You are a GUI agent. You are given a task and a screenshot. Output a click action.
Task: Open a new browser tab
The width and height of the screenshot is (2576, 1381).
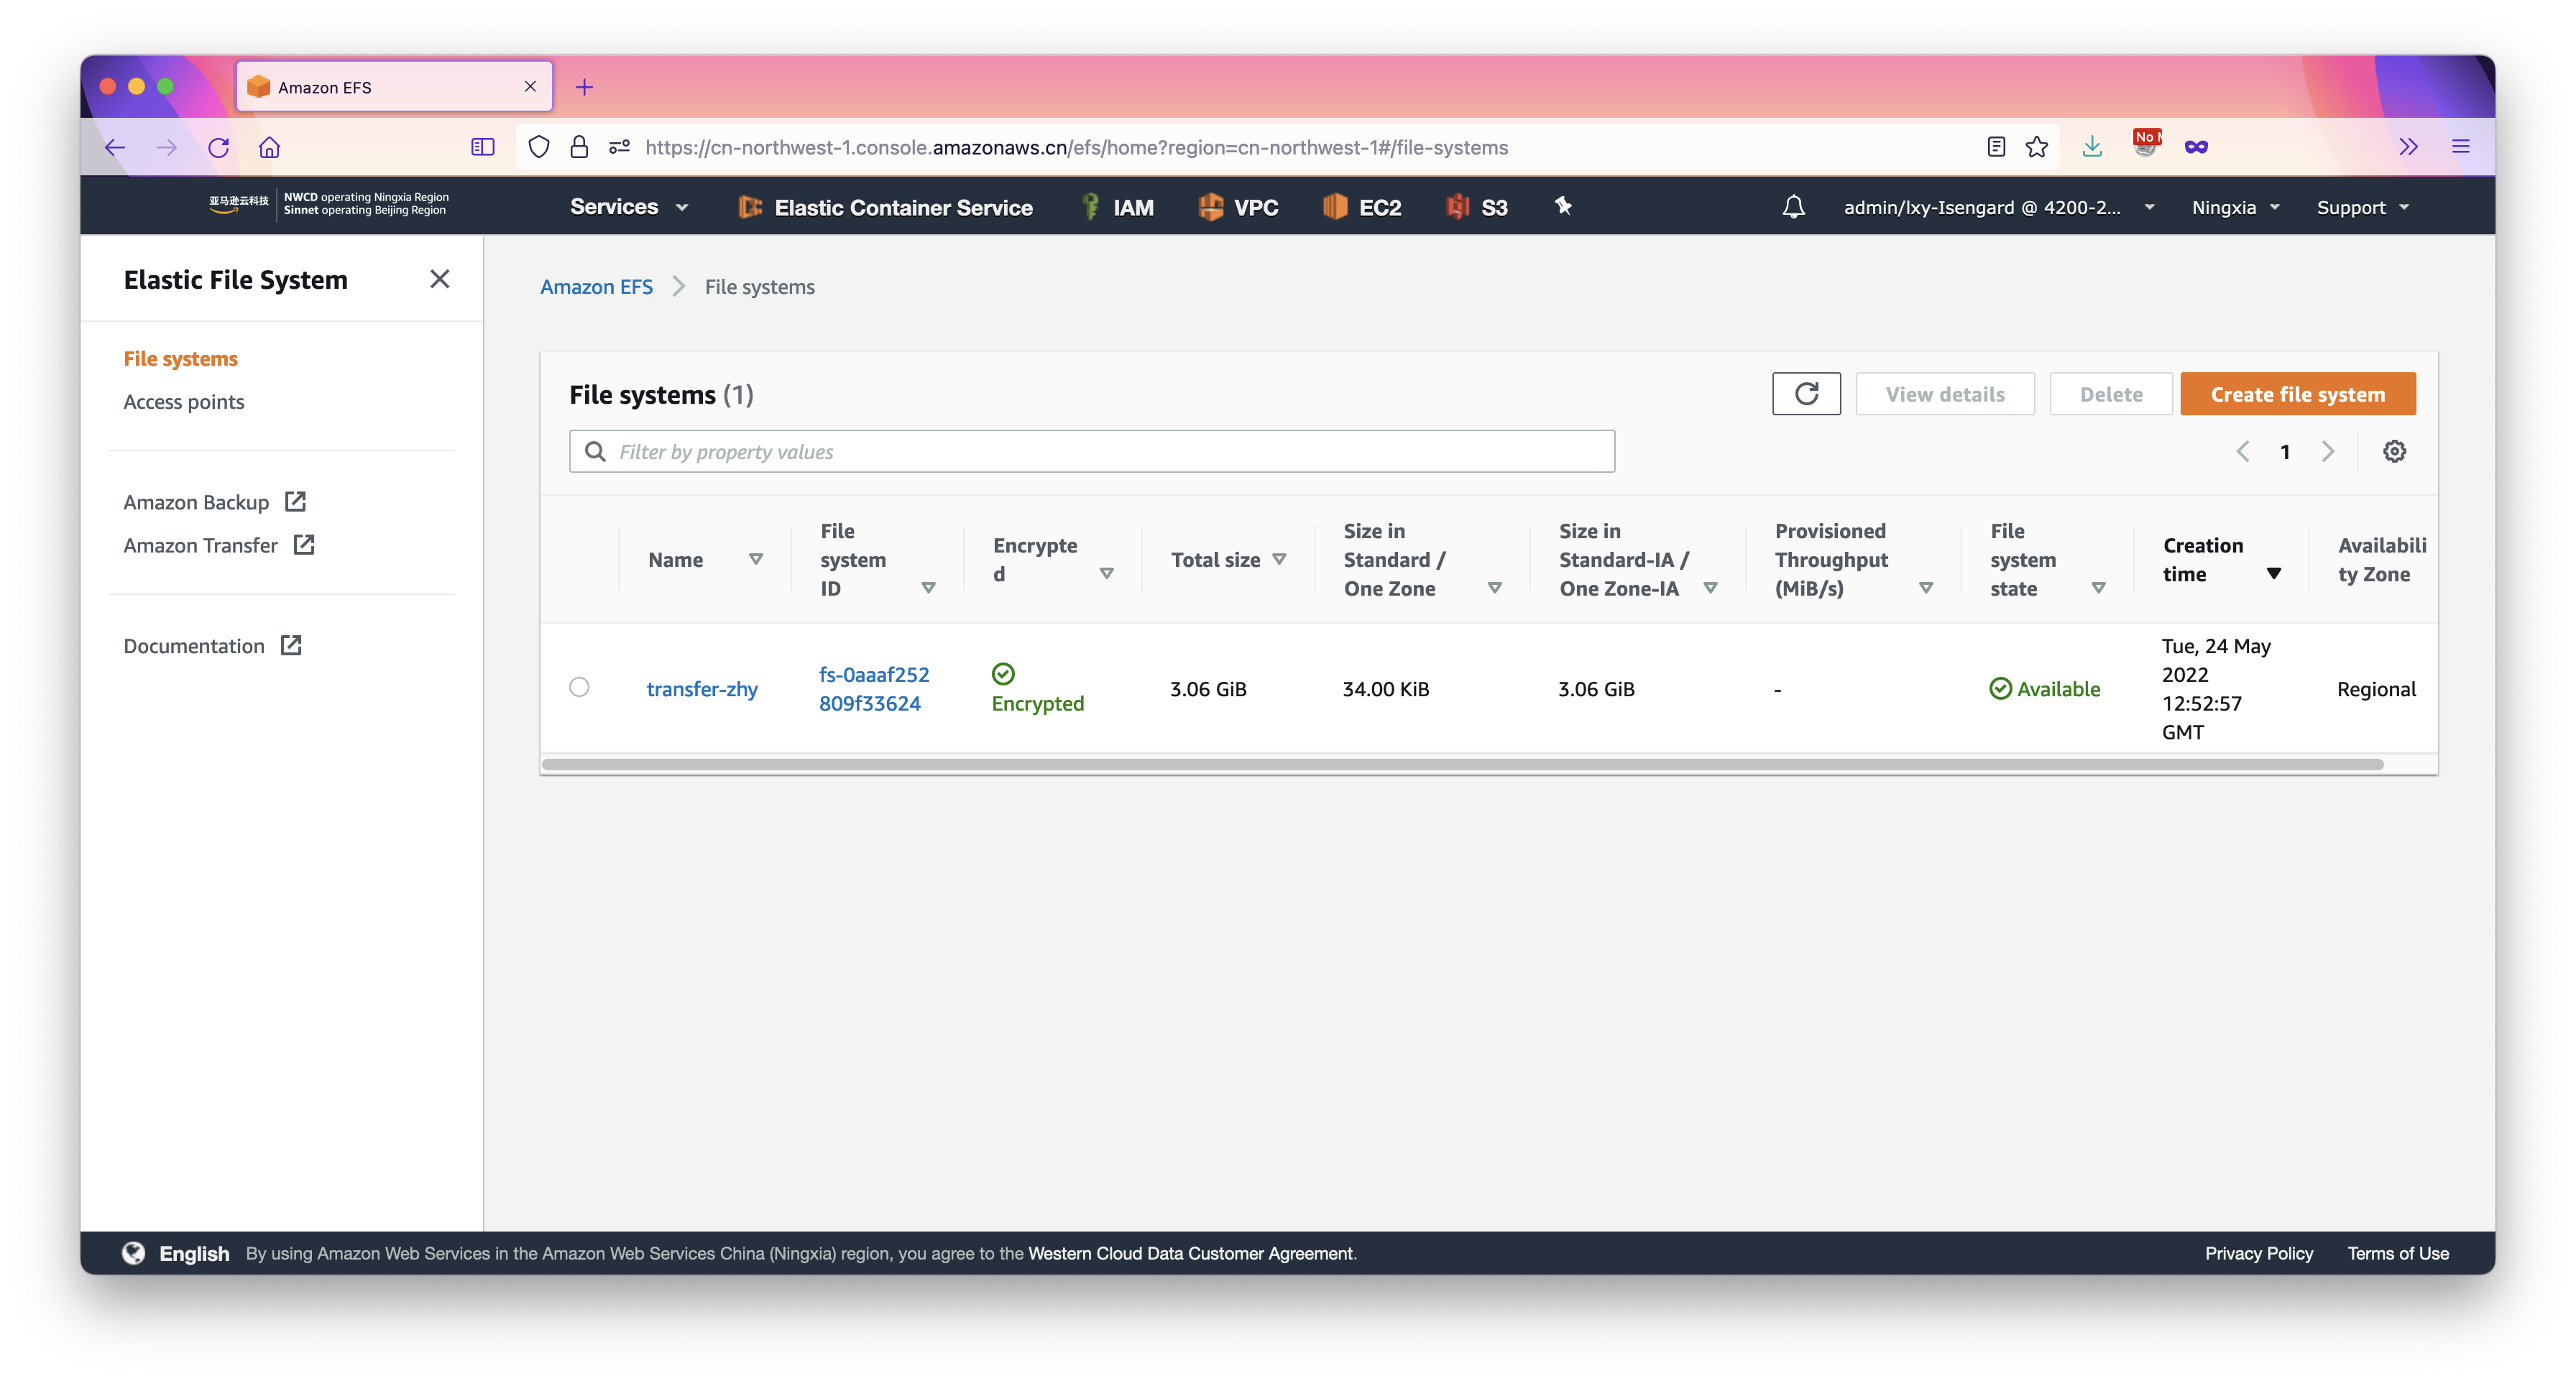click(585, 87)
